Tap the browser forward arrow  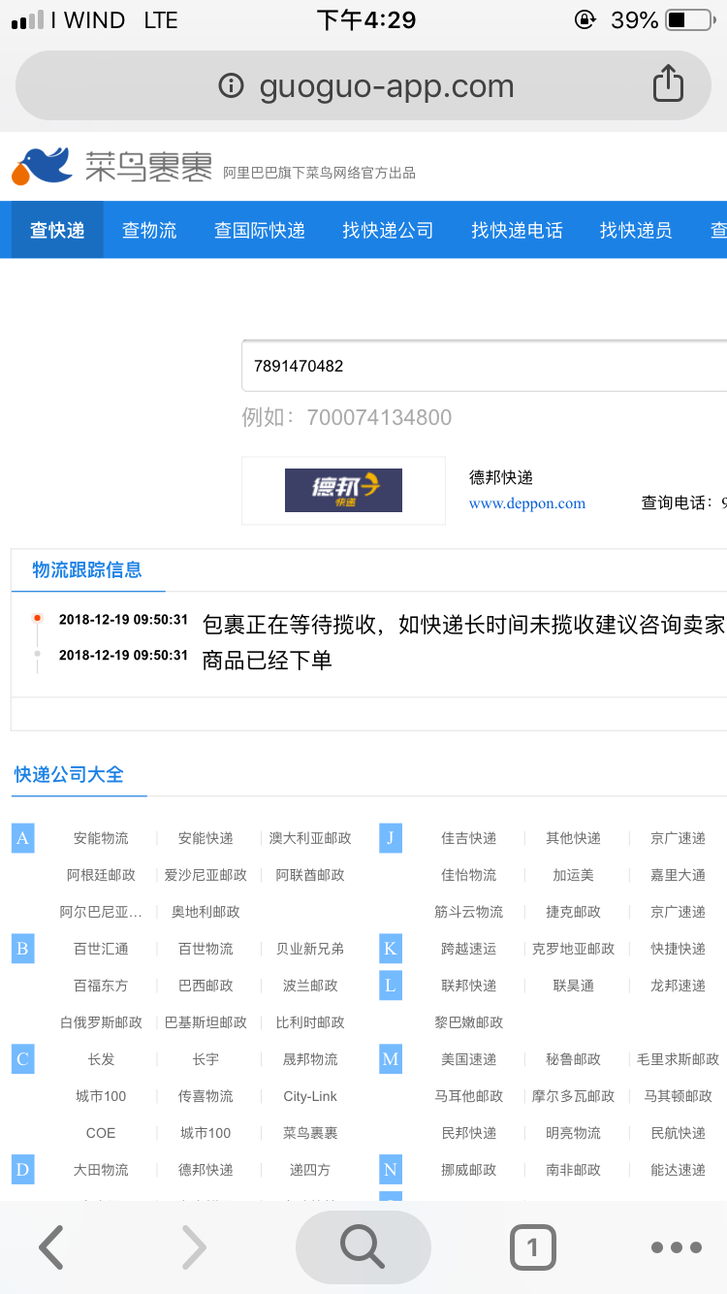click(194, 1247)
